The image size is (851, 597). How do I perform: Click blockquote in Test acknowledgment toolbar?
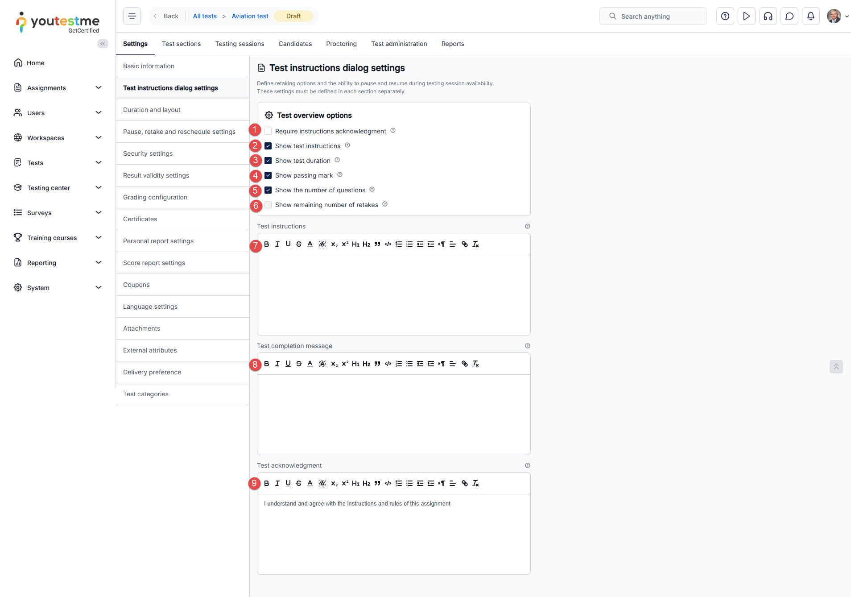pos(377,483)
